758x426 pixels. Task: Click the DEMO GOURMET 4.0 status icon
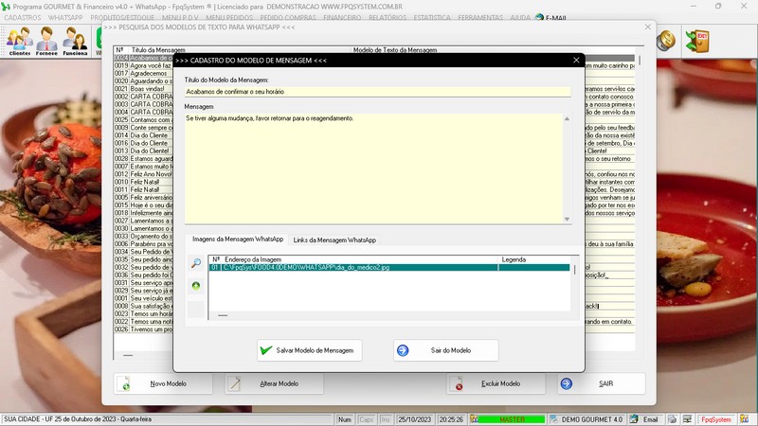(x=554, y=419)
